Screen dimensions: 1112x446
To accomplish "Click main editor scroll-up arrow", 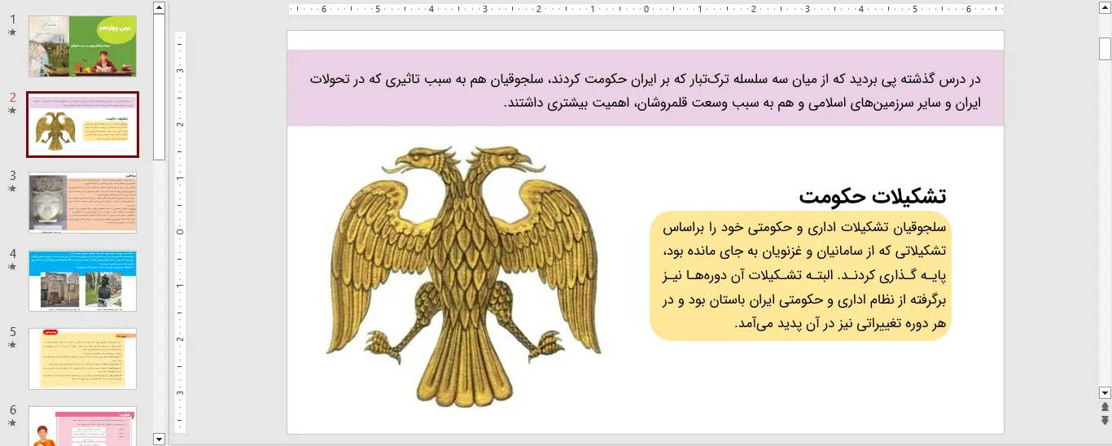I will 1105,8.
